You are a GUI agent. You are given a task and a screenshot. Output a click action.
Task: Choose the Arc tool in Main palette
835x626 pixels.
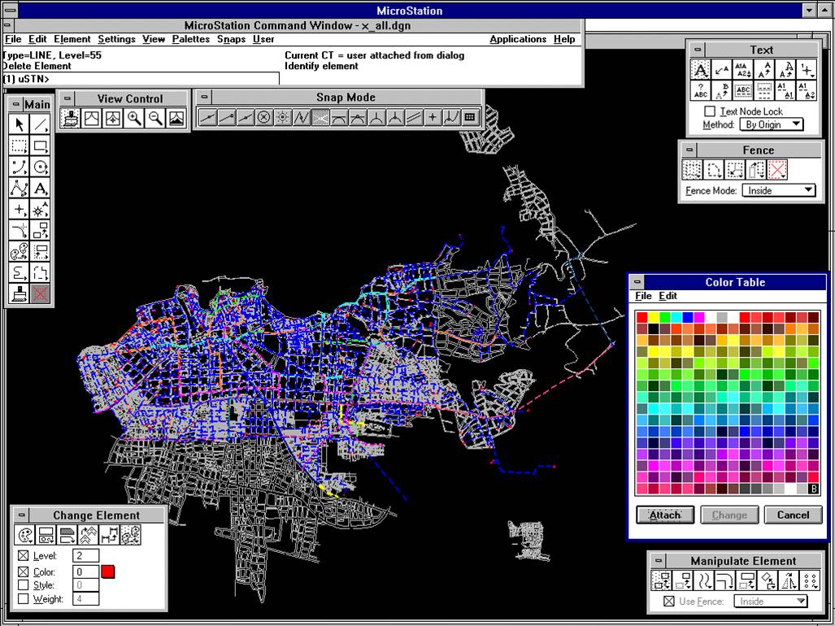[x=20, y=167]
